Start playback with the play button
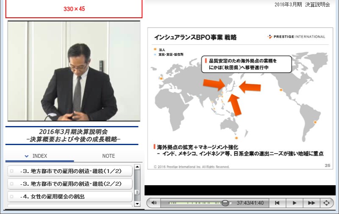This screenshot has height=214, width=339. point(294,203)
